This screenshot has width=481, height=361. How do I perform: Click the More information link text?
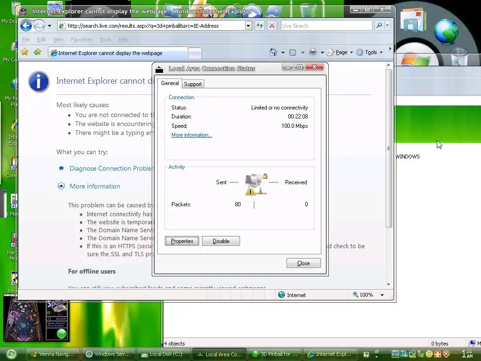pos(95,186)
